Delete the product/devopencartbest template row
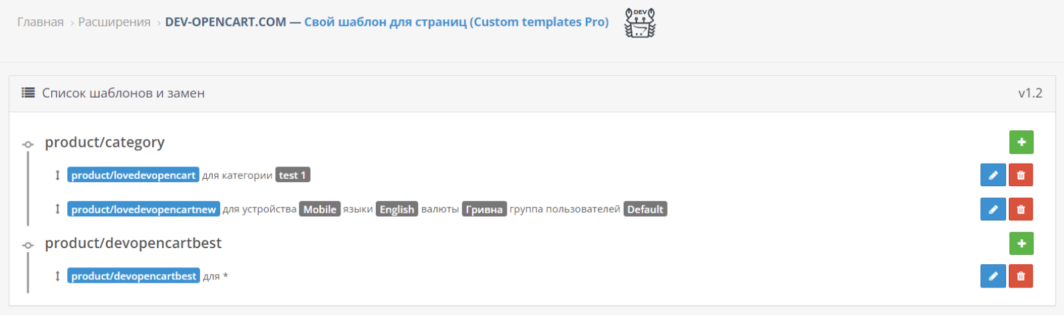1064x316 pixels. coord(1021,276)
